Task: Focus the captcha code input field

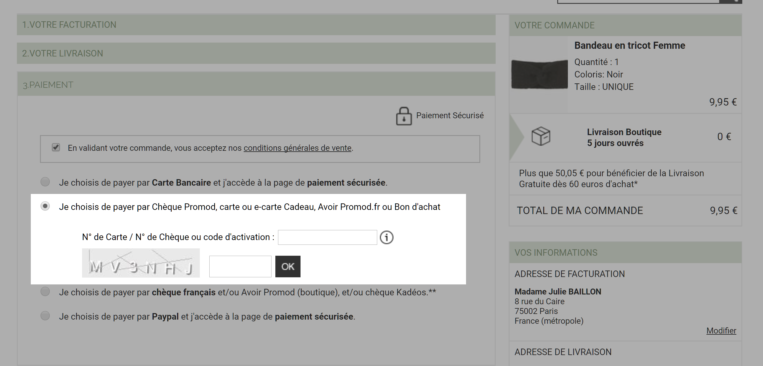Action: click(240, 266)
